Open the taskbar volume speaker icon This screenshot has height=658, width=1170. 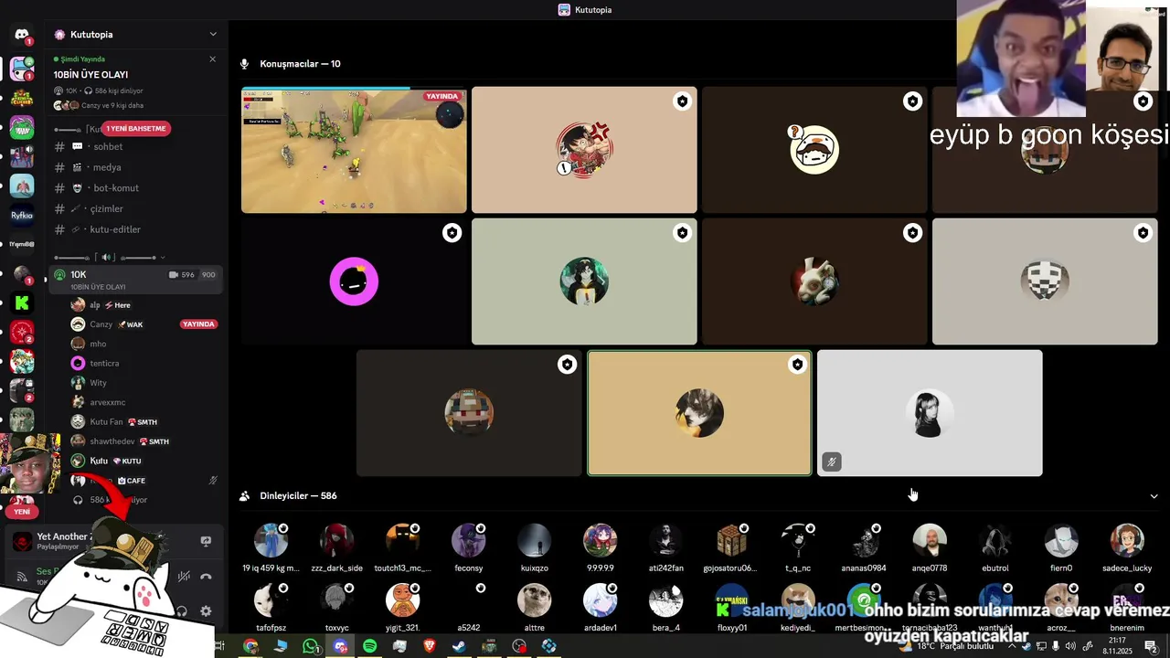tap(1070, 646)
